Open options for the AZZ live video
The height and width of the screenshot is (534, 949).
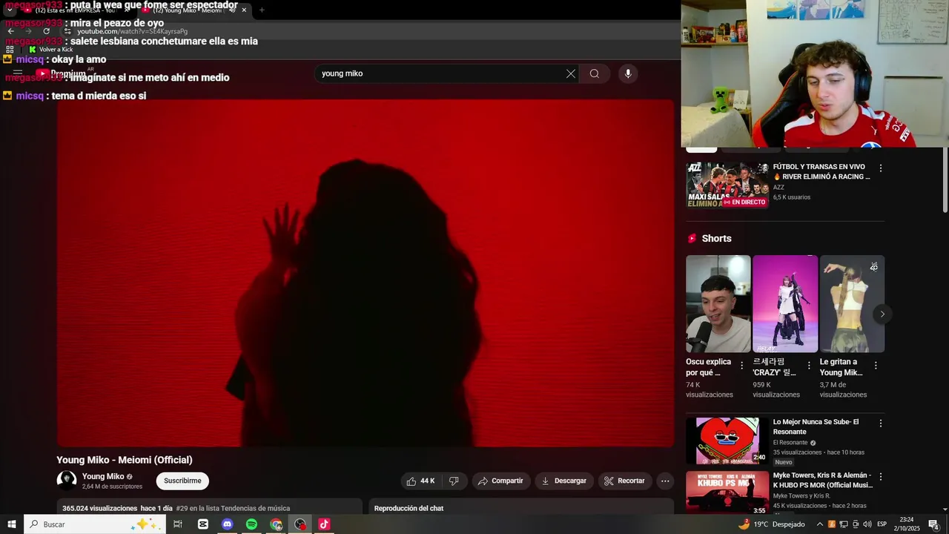[x=881, y=168]
